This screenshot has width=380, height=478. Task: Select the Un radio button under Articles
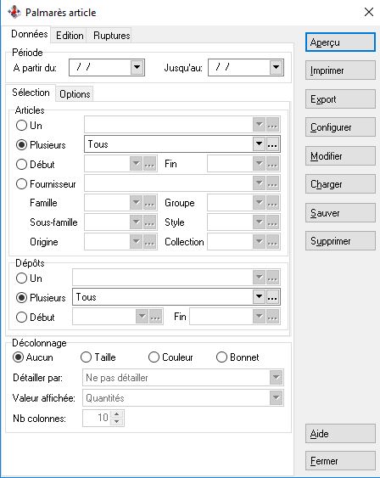pyautogui.click(x=21, y=126)
